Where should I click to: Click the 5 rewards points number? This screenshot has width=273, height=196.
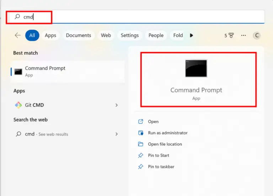click(x=226, y=36)
